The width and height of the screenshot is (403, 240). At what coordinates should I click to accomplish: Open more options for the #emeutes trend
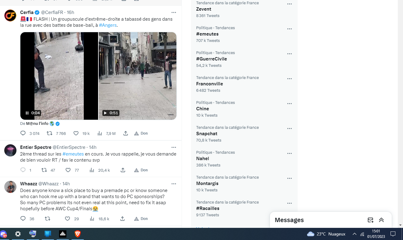(289, 29)
